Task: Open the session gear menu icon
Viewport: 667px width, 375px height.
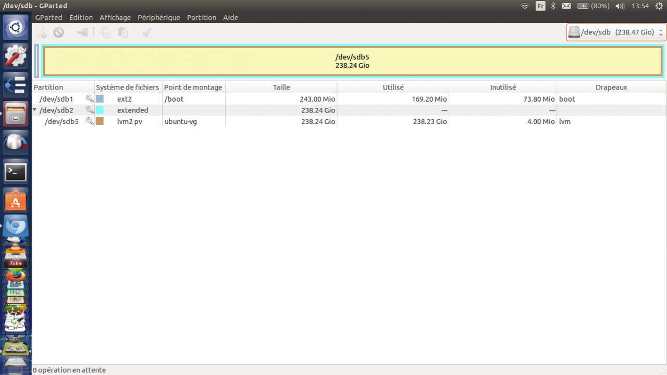Action: (x=659, y=6)
